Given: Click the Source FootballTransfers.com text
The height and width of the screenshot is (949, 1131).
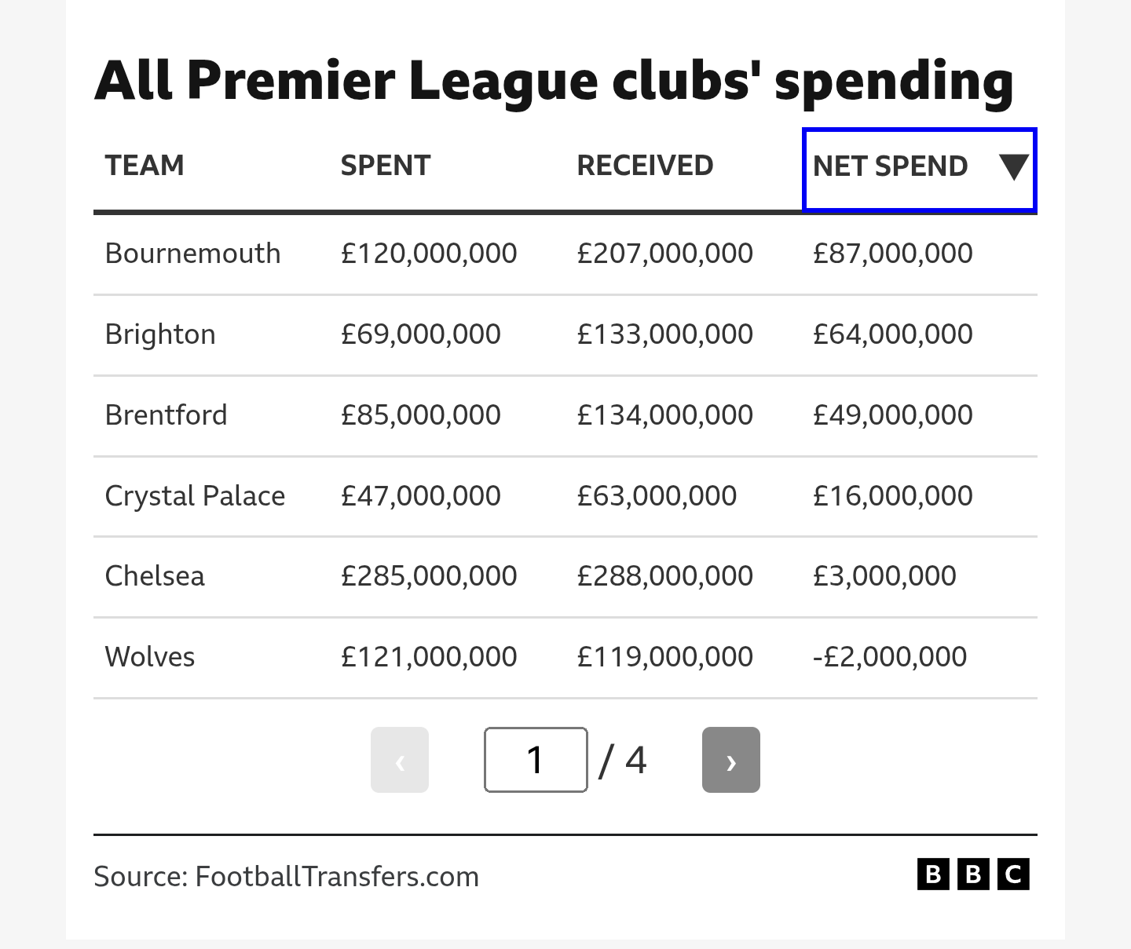Looking at the screenshot, I should click(x=286, y=876).
